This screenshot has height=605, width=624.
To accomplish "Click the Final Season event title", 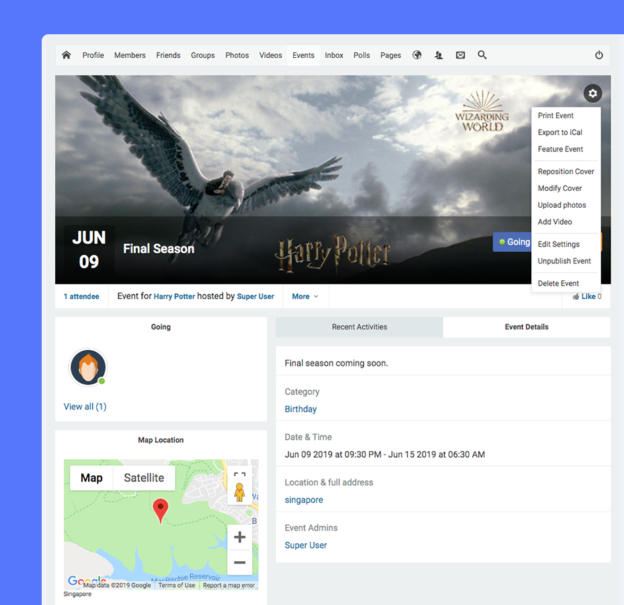I will point(159,249).
